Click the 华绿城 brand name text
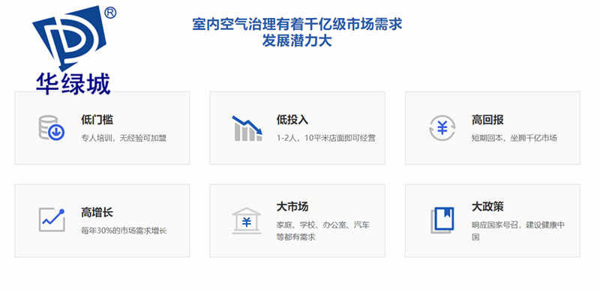 click(x=73, y=84)
